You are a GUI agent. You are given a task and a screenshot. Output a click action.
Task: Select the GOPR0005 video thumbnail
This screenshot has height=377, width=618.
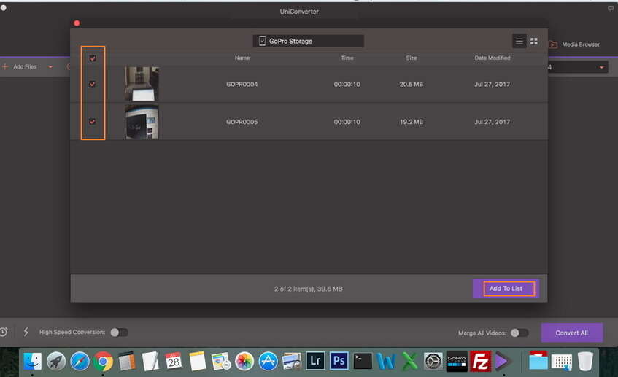142,122
